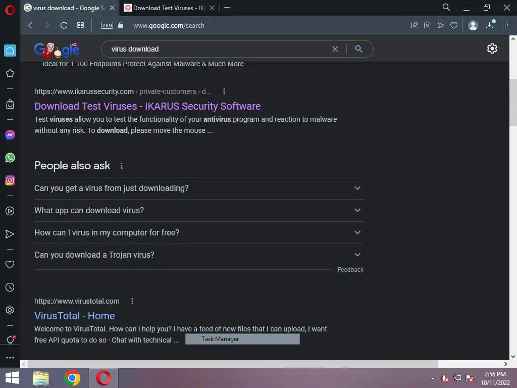Open sidebar three-dot setup menu
Screen dimensions: 517x388
click(10, 358)
